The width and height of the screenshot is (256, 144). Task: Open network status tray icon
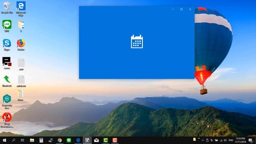point(221,140)
